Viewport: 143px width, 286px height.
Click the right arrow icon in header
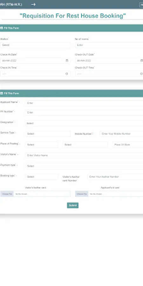point(33,4)
